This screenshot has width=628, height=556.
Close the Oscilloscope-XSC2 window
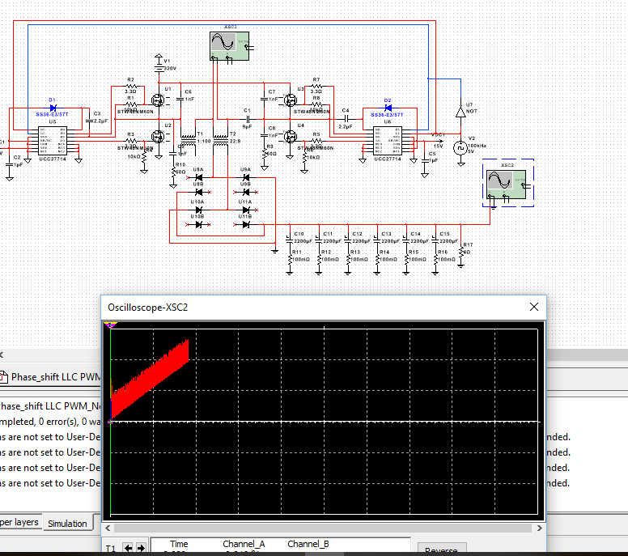click(x=533, y=307)
